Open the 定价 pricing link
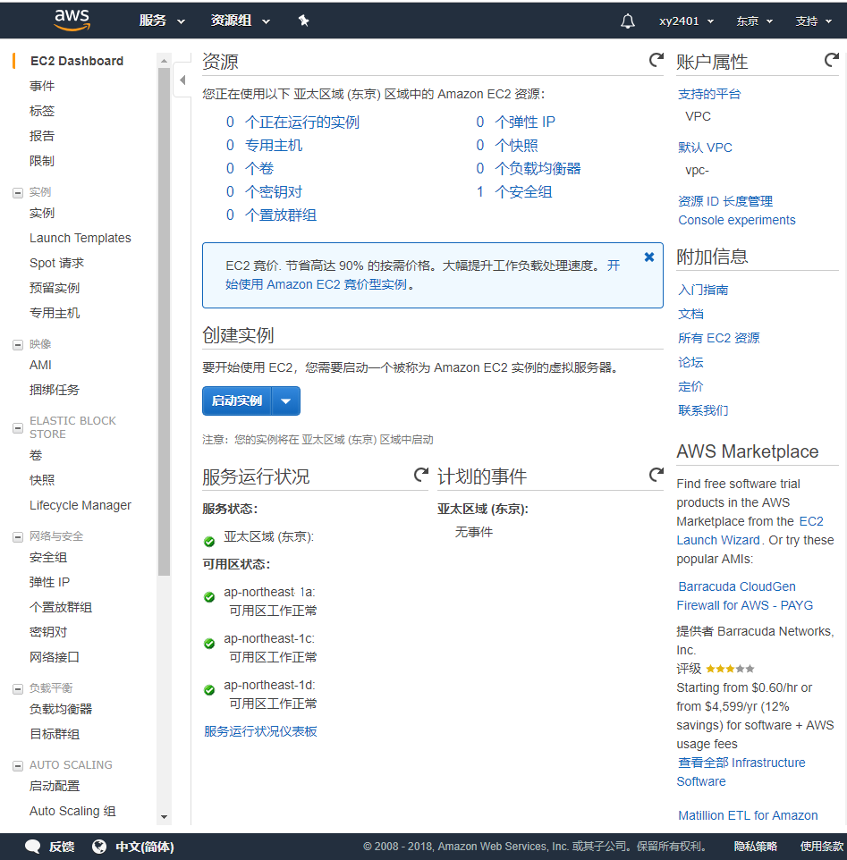 [690, 386]
